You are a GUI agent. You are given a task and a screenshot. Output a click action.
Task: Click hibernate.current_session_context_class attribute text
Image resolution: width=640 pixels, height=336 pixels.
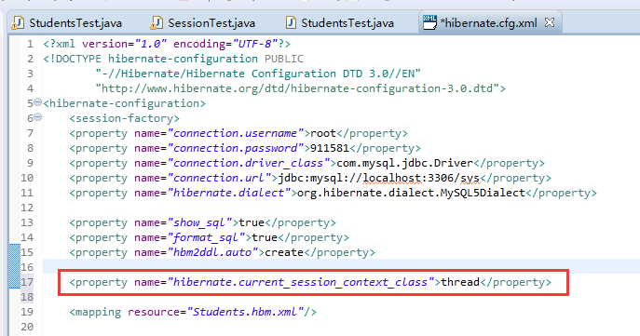point(300,282)
